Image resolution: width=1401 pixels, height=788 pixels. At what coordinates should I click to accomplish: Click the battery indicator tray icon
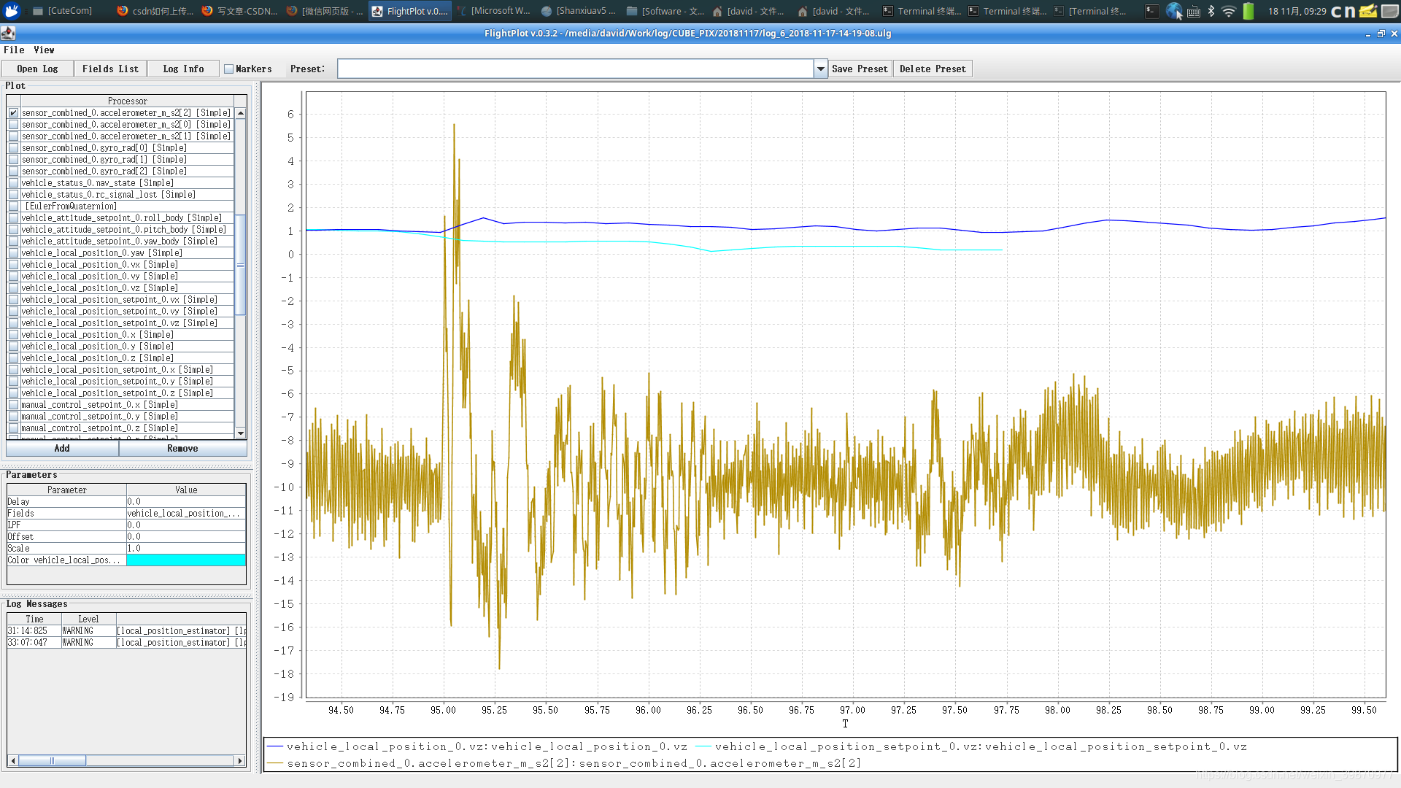[x=1248, y=11]
